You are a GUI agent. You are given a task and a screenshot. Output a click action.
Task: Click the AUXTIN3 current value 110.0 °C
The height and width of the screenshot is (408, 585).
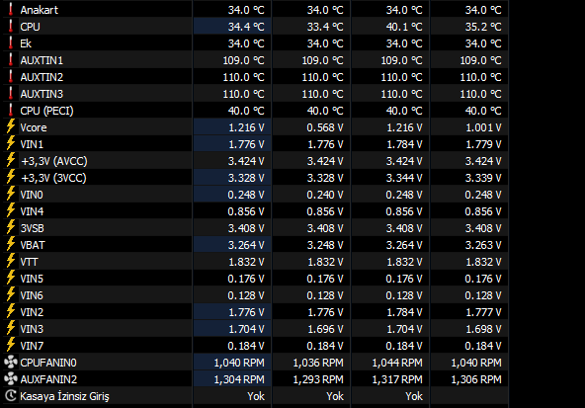tap(244, 94)
